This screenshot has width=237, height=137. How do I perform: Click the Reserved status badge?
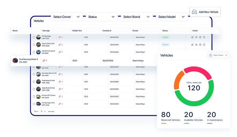click(166, 45)
